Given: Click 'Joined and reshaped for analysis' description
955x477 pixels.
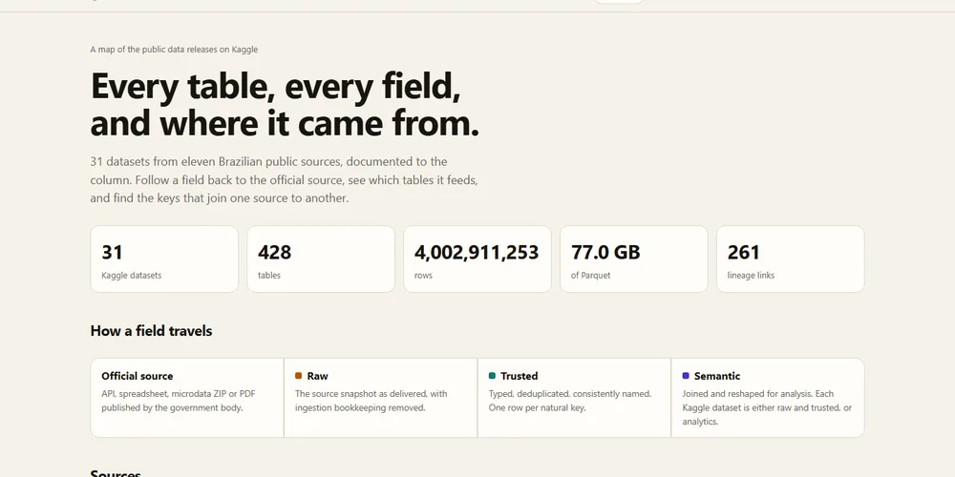Looking at the screenshot, I should pyautogui.click(x=767, y=407).
